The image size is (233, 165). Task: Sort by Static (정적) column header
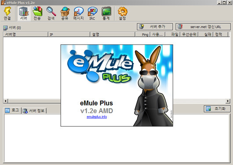click(221, 34)
